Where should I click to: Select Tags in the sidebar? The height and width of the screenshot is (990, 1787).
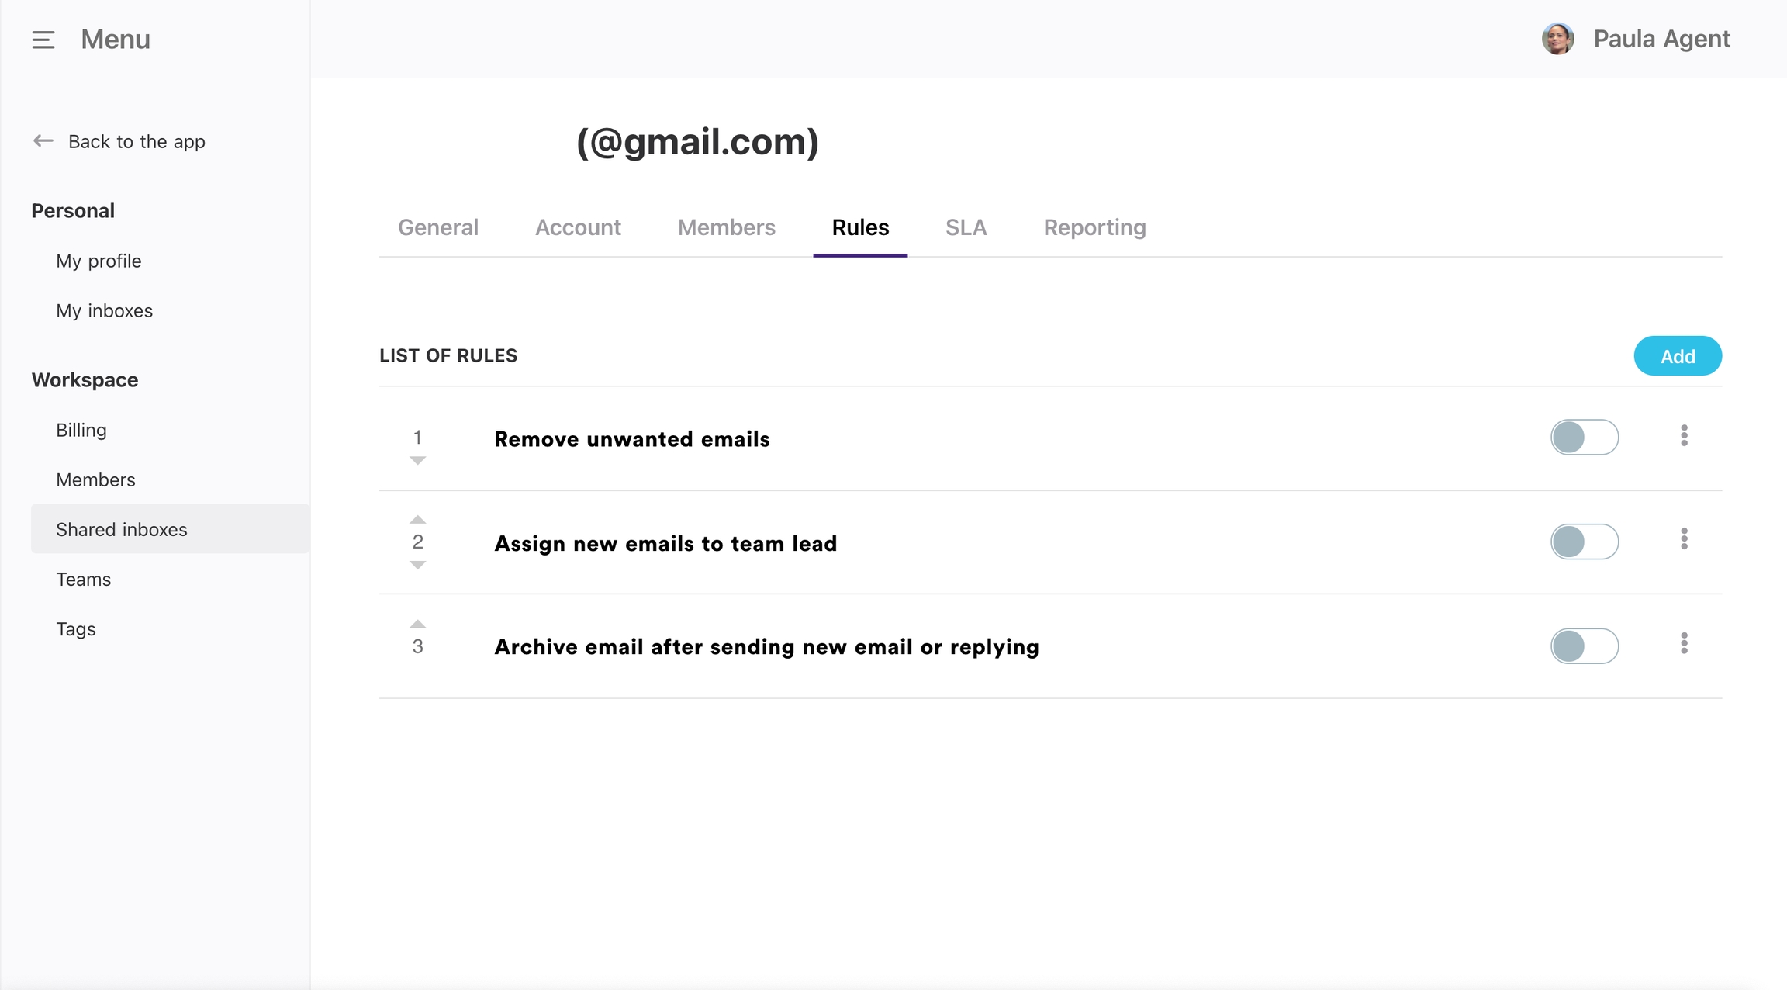(76, 628)
